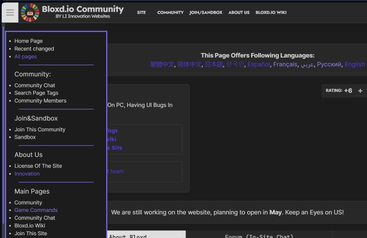Image resolution: width=367 pixels, height=238 pixels.
Task: Choose the 日本語 language link
Action: point(213,64)
